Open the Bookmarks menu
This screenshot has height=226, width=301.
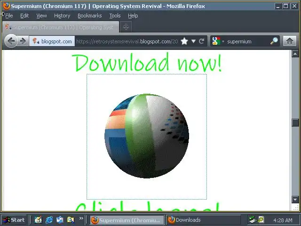click(x=89, y=16)
